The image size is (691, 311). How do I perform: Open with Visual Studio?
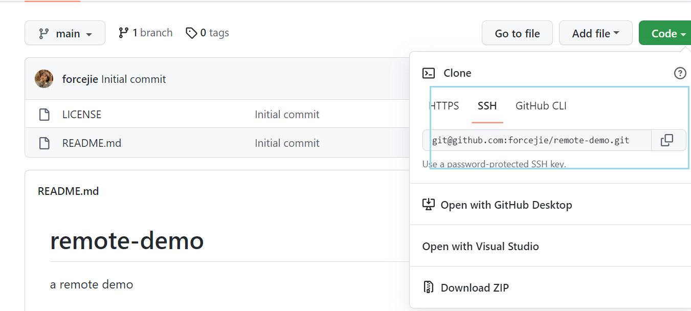coord(480,246)
